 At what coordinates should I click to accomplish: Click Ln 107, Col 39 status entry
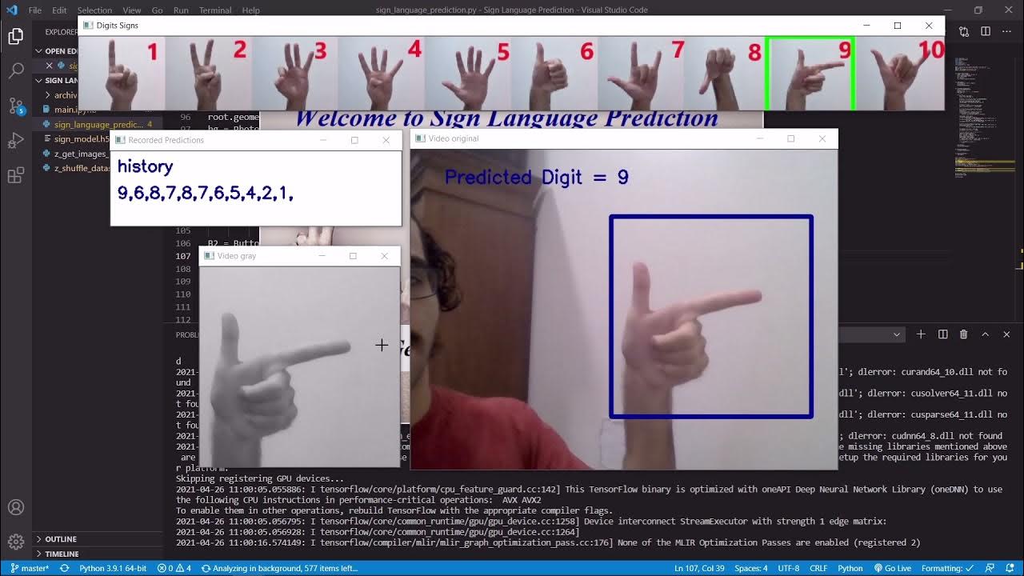(700, 568)
